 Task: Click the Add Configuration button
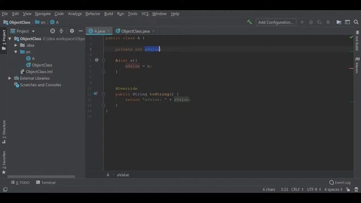coord(276,23)
